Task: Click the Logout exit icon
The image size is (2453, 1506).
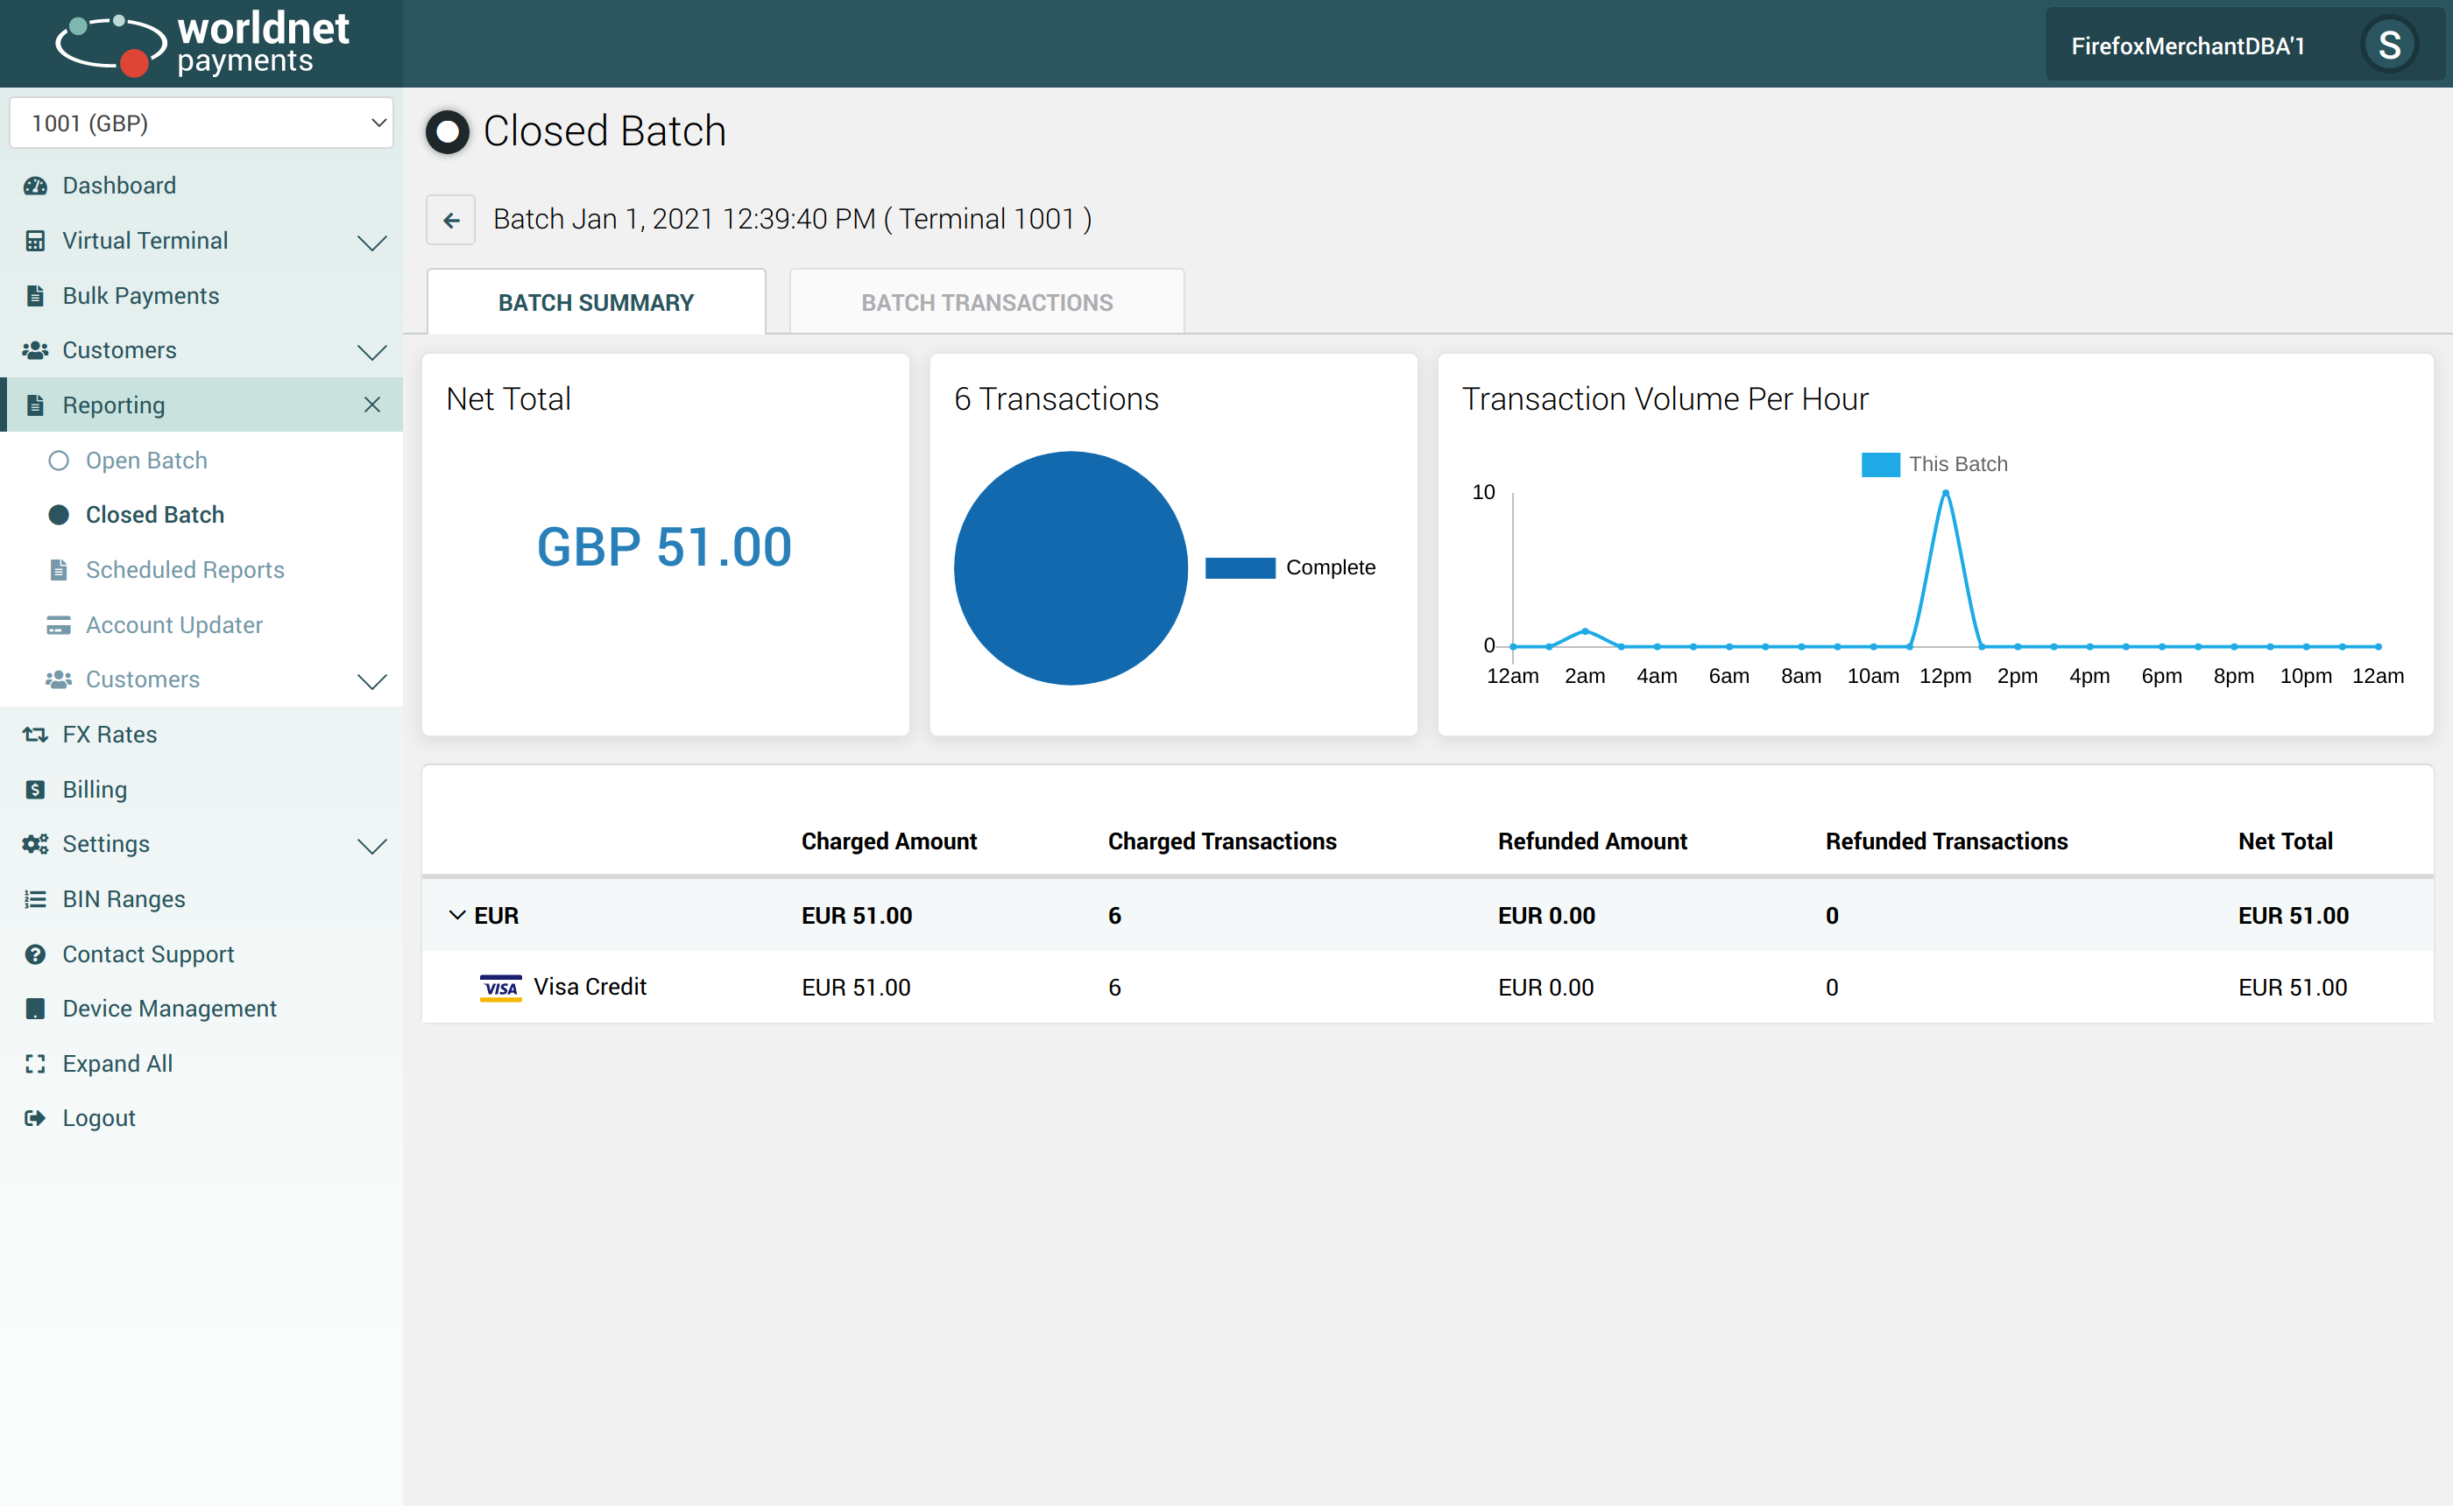Action: pos(35,1118)
